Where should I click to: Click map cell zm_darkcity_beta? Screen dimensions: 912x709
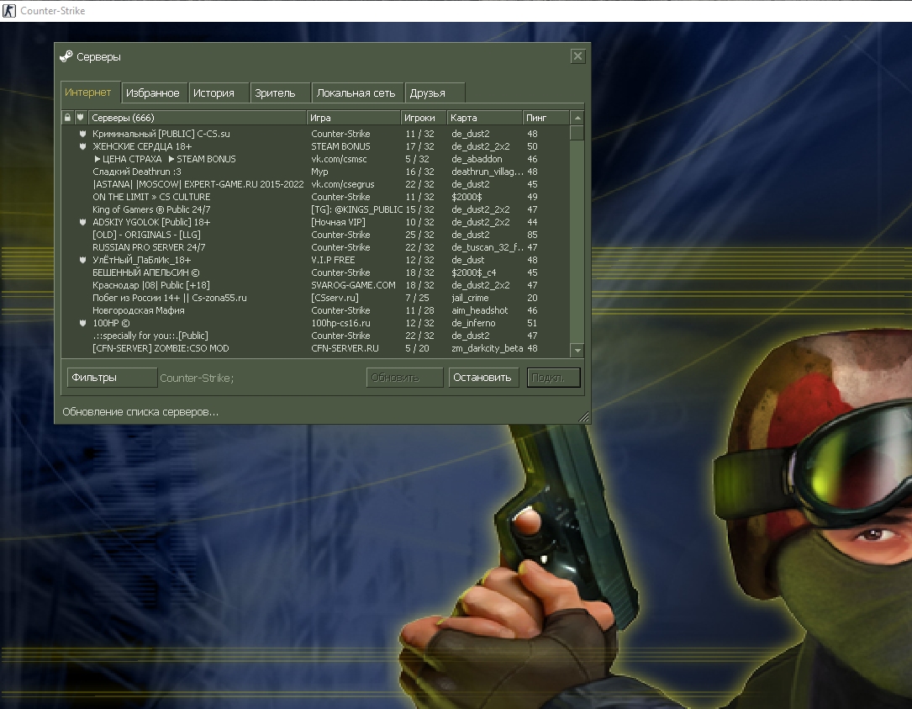[x=488, y=348]
